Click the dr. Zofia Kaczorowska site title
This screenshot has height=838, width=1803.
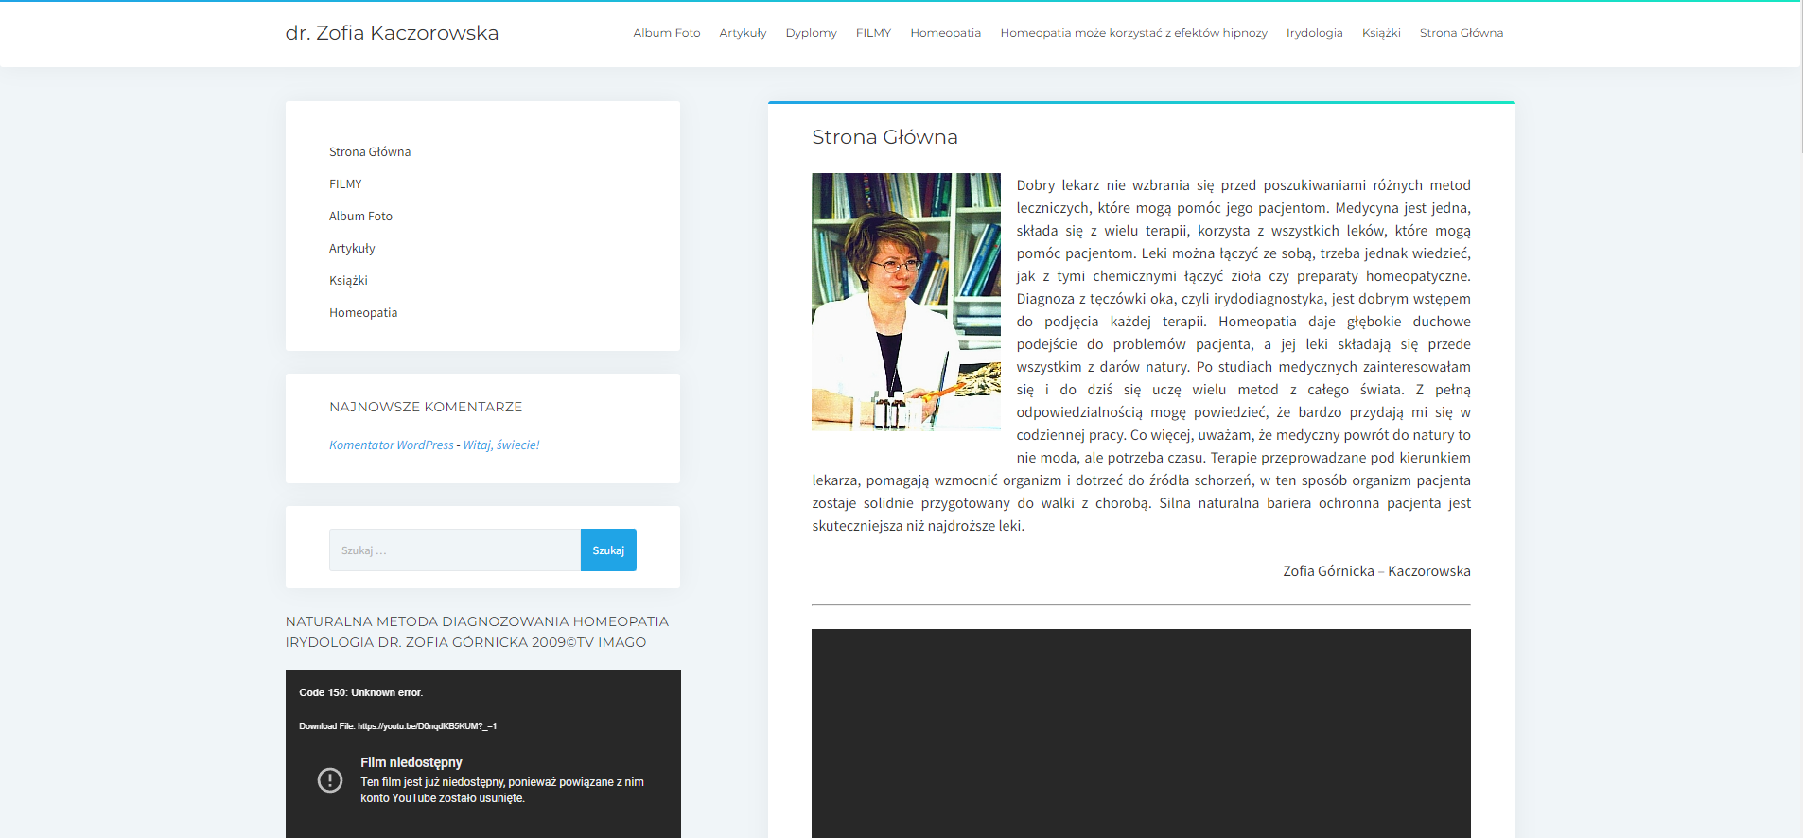click(392, 33)
